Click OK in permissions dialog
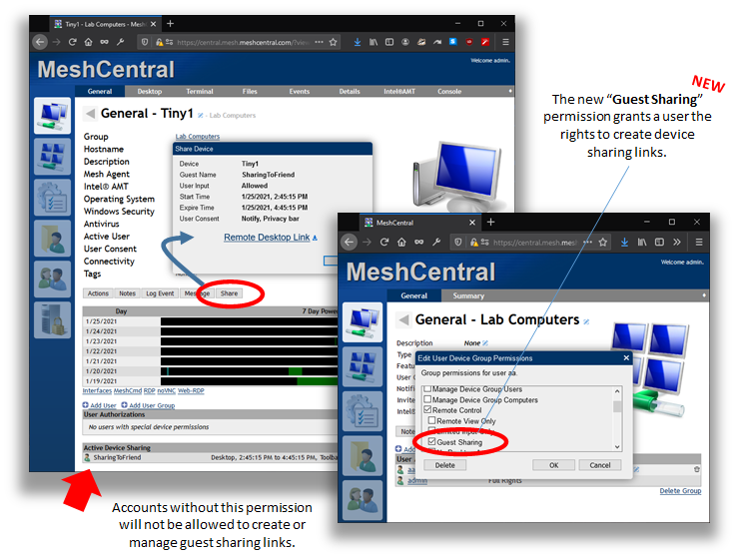 coord(554,465)
